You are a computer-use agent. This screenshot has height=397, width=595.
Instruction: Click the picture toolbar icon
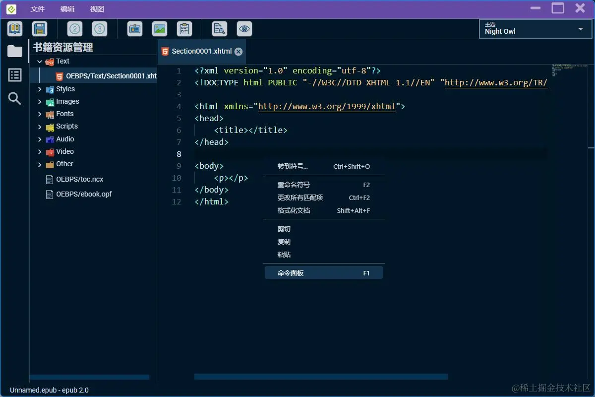coord(160,29)
